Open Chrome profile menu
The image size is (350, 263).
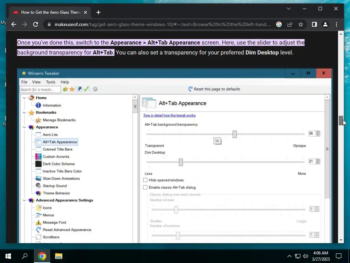pyautogui.click(x=325, y=24)
